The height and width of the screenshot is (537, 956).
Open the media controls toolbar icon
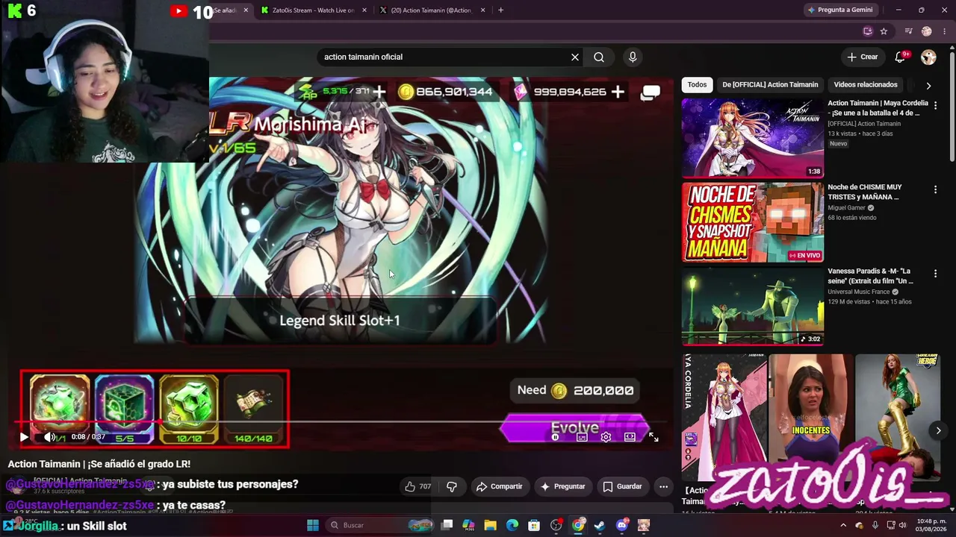tap(908, 31)
